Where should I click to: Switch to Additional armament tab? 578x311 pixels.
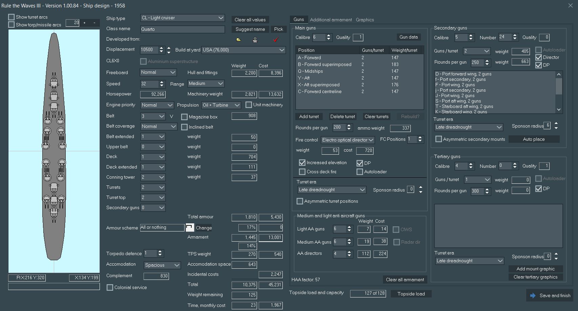tap(331, 20)
